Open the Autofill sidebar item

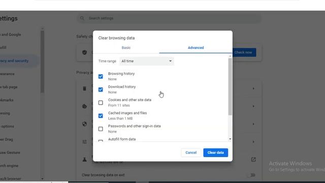tap(4, 48)
